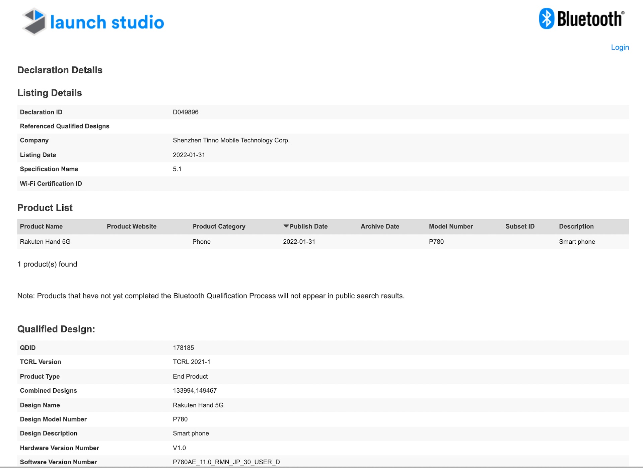This screenshot has width=643, height=468.
Task: Click '1 product(s) found' text
Action: 47,264
